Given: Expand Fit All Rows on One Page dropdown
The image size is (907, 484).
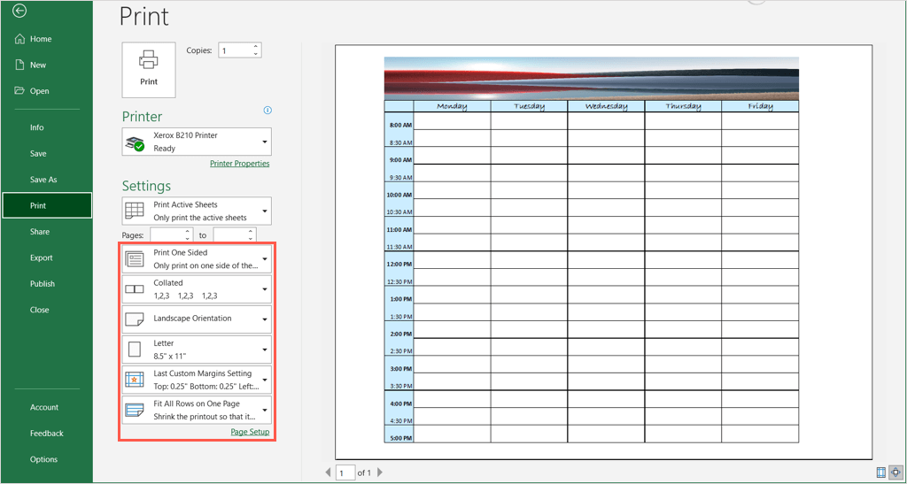Looking at the screenshot, I should 197,410.
